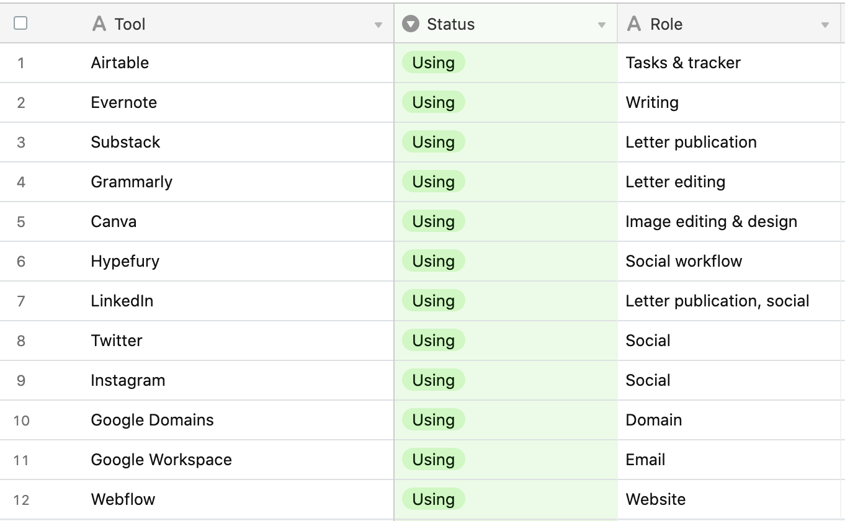Image resolution: width=845 pixels, height=521 pixels.
Task: Click the Tool column text-type icon
Action: 99,24
